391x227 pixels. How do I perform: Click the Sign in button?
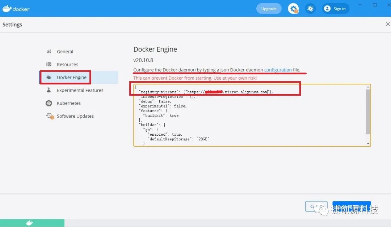(x=336, y=9)
